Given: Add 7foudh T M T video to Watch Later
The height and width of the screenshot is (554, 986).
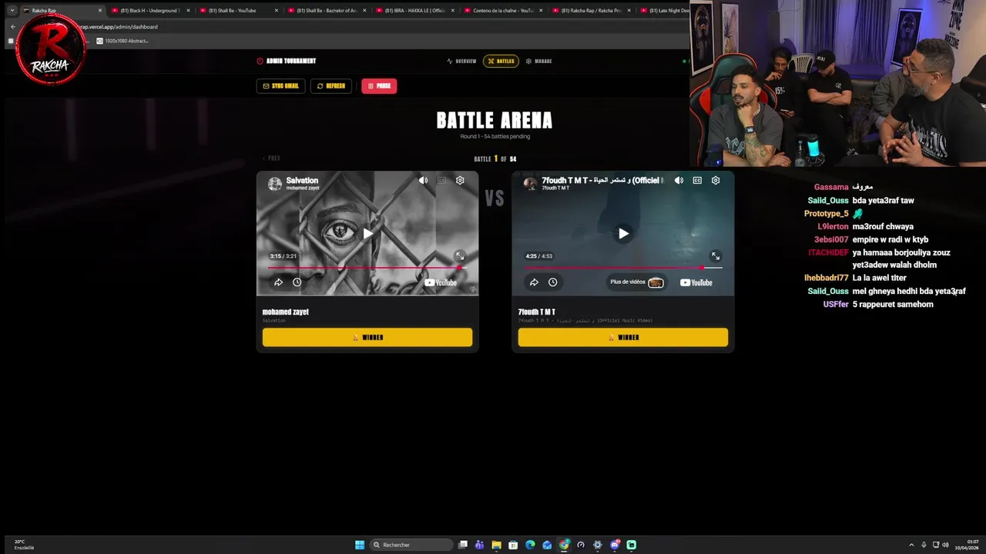Looking at the screenshot, I should [x=552, y=282].
